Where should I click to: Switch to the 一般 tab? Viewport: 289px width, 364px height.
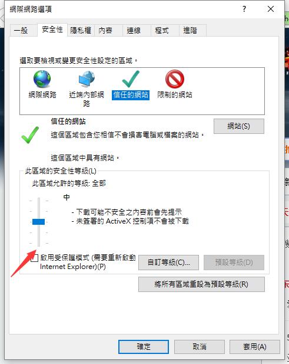[21, 31]
